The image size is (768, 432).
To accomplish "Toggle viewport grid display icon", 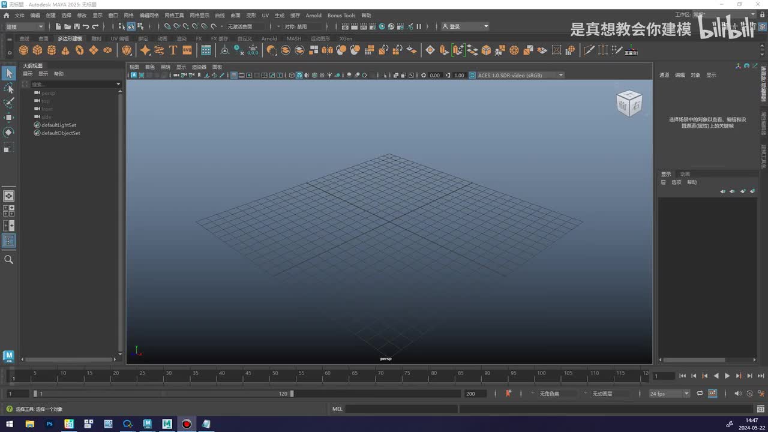I will pos(233,75).
